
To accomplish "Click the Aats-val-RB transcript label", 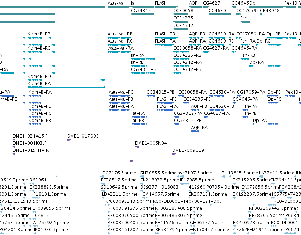I will 120,34.
